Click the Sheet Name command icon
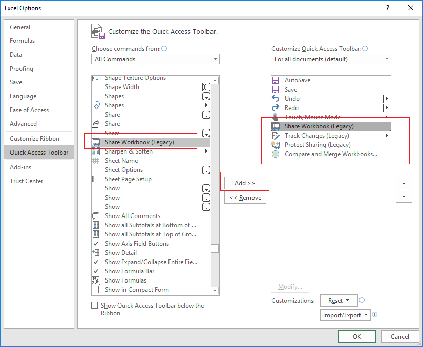423x347 pixels. click(x=96, y=161)
